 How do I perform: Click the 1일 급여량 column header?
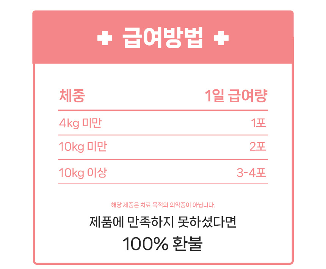point(236,96)
